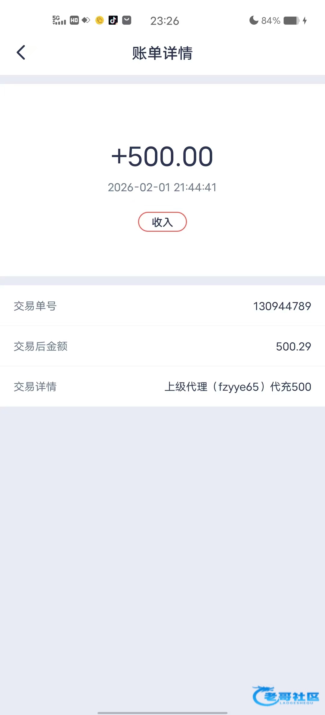Tap the transaction number 130944789

click(282, 306)
